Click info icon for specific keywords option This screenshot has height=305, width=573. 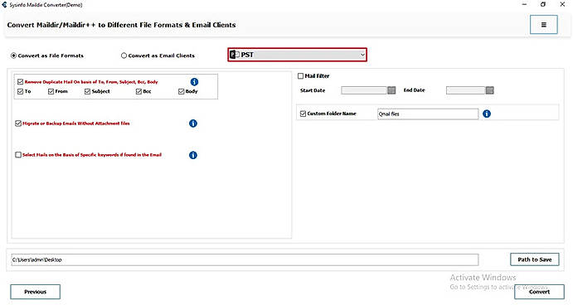(193, 155)
